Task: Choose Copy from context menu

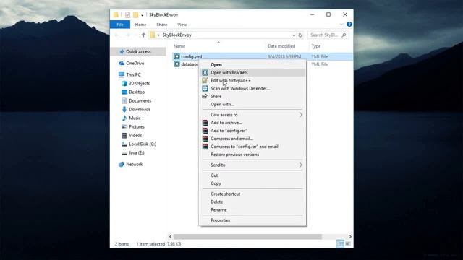Action: [x=252, y=183]
